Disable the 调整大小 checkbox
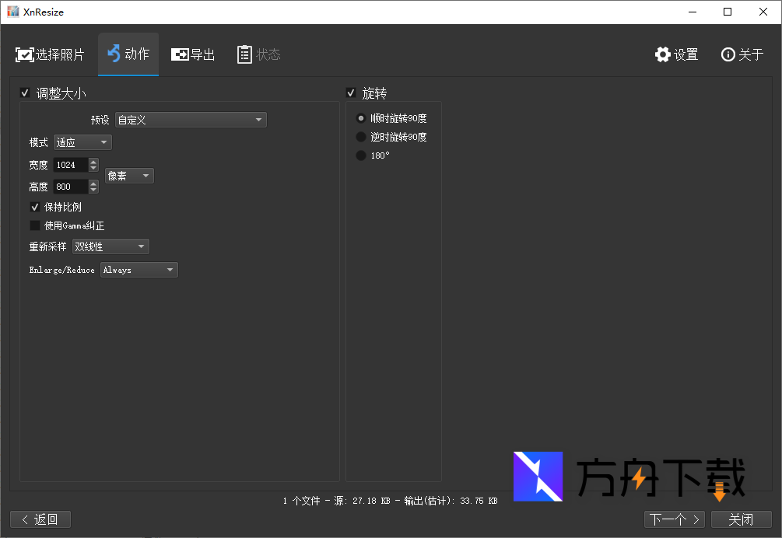The height and width of the screenshot is (538, 782). pos(25,93)
